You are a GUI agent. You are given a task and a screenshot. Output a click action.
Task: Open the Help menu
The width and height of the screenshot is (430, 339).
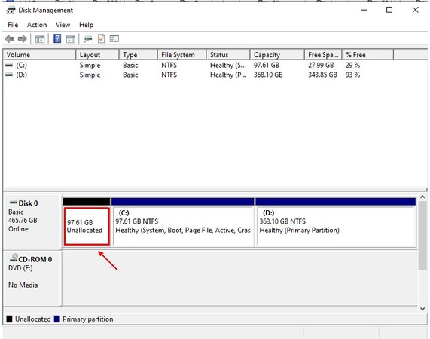(x=86, y=25)
